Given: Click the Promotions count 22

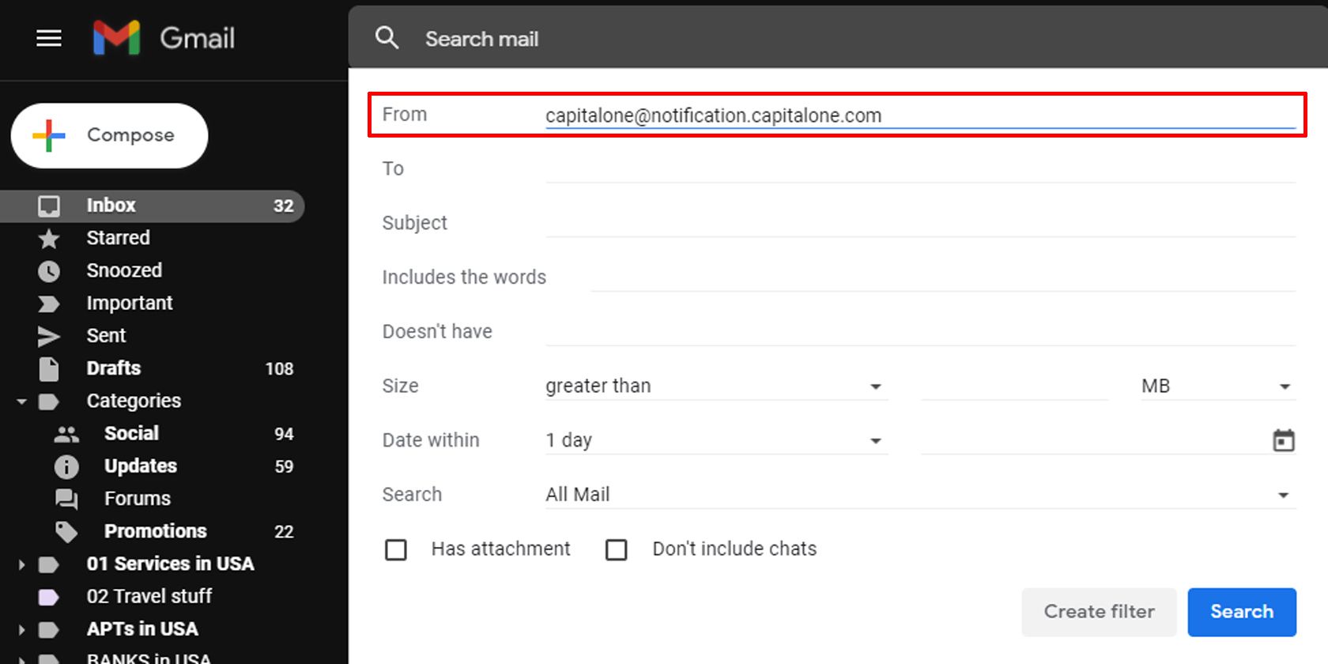Looking at the screenshot, I should (x=284, y=532).
